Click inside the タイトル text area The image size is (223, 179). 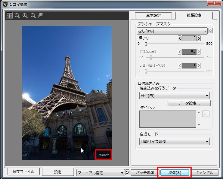(168, 119)
